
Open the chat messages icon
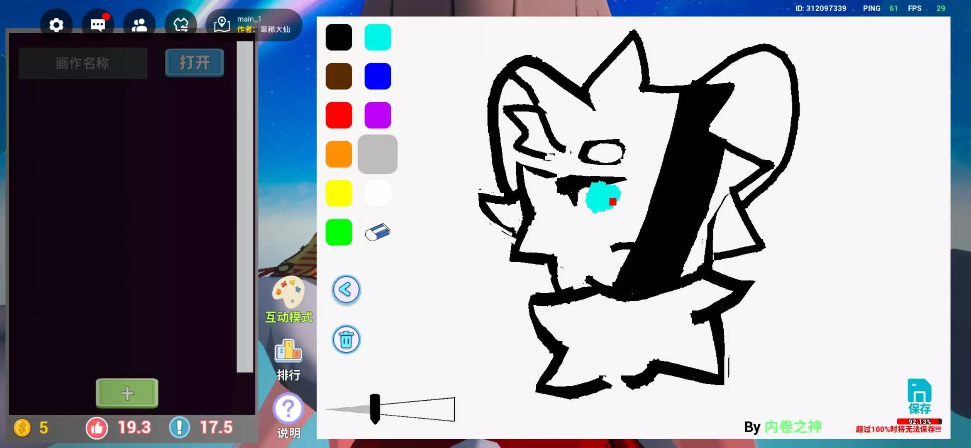tap(98, 25)
